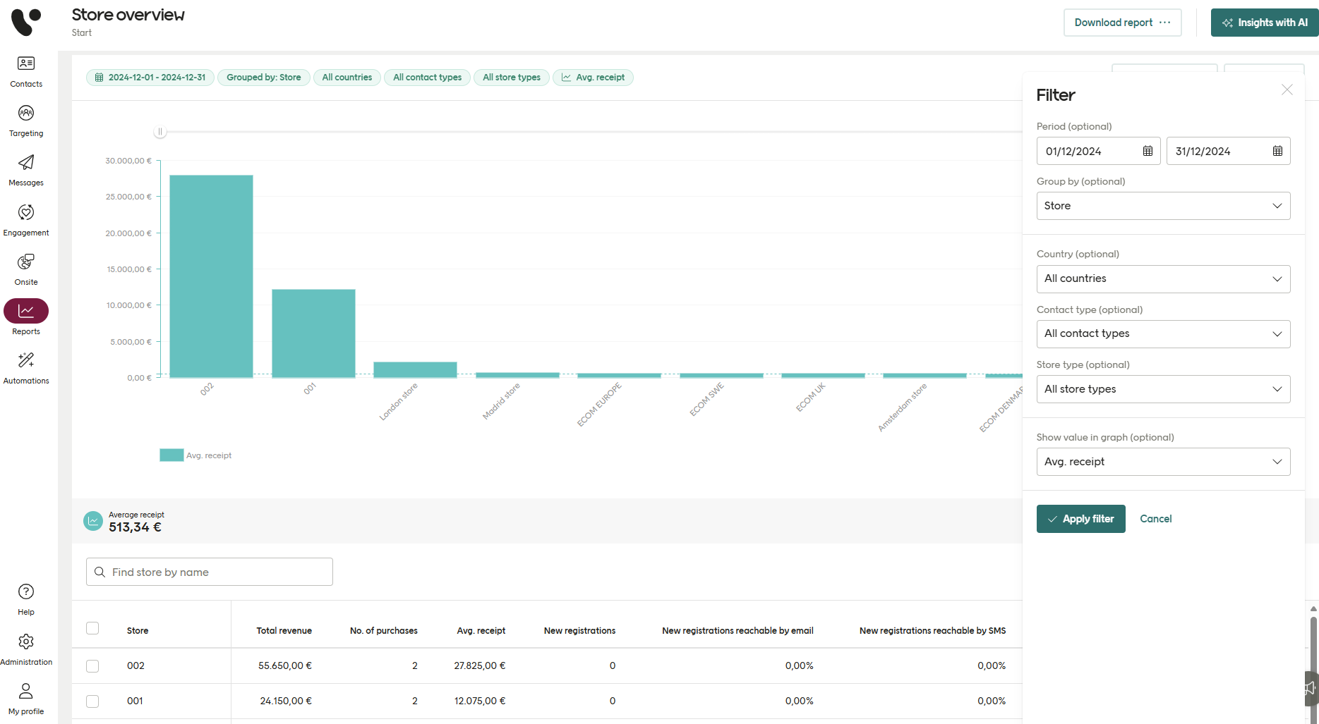1319x724 pixels.
Task: Toggle the select-all stores checkbox
Action: point(92,628)
